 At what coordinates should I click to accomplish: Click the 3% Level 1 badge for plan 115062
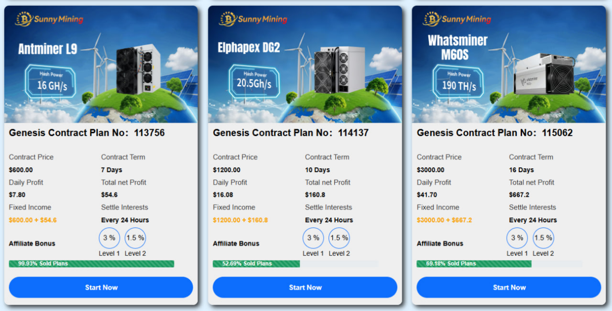click(x=517, y=238)
